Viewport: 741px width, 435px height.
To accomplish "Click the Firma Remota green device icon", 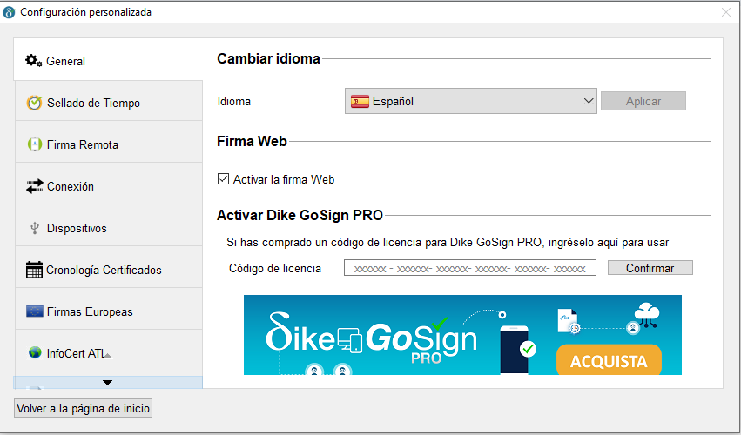I will [35, 144].
